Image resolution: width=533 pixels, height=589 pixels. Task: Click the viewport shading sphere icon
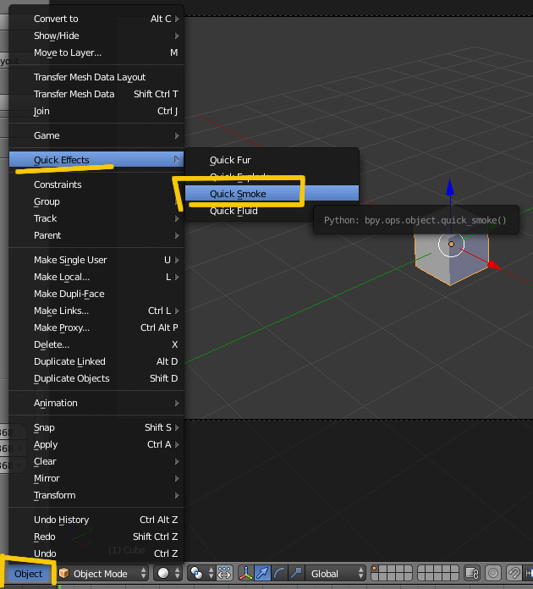[163, 573]
